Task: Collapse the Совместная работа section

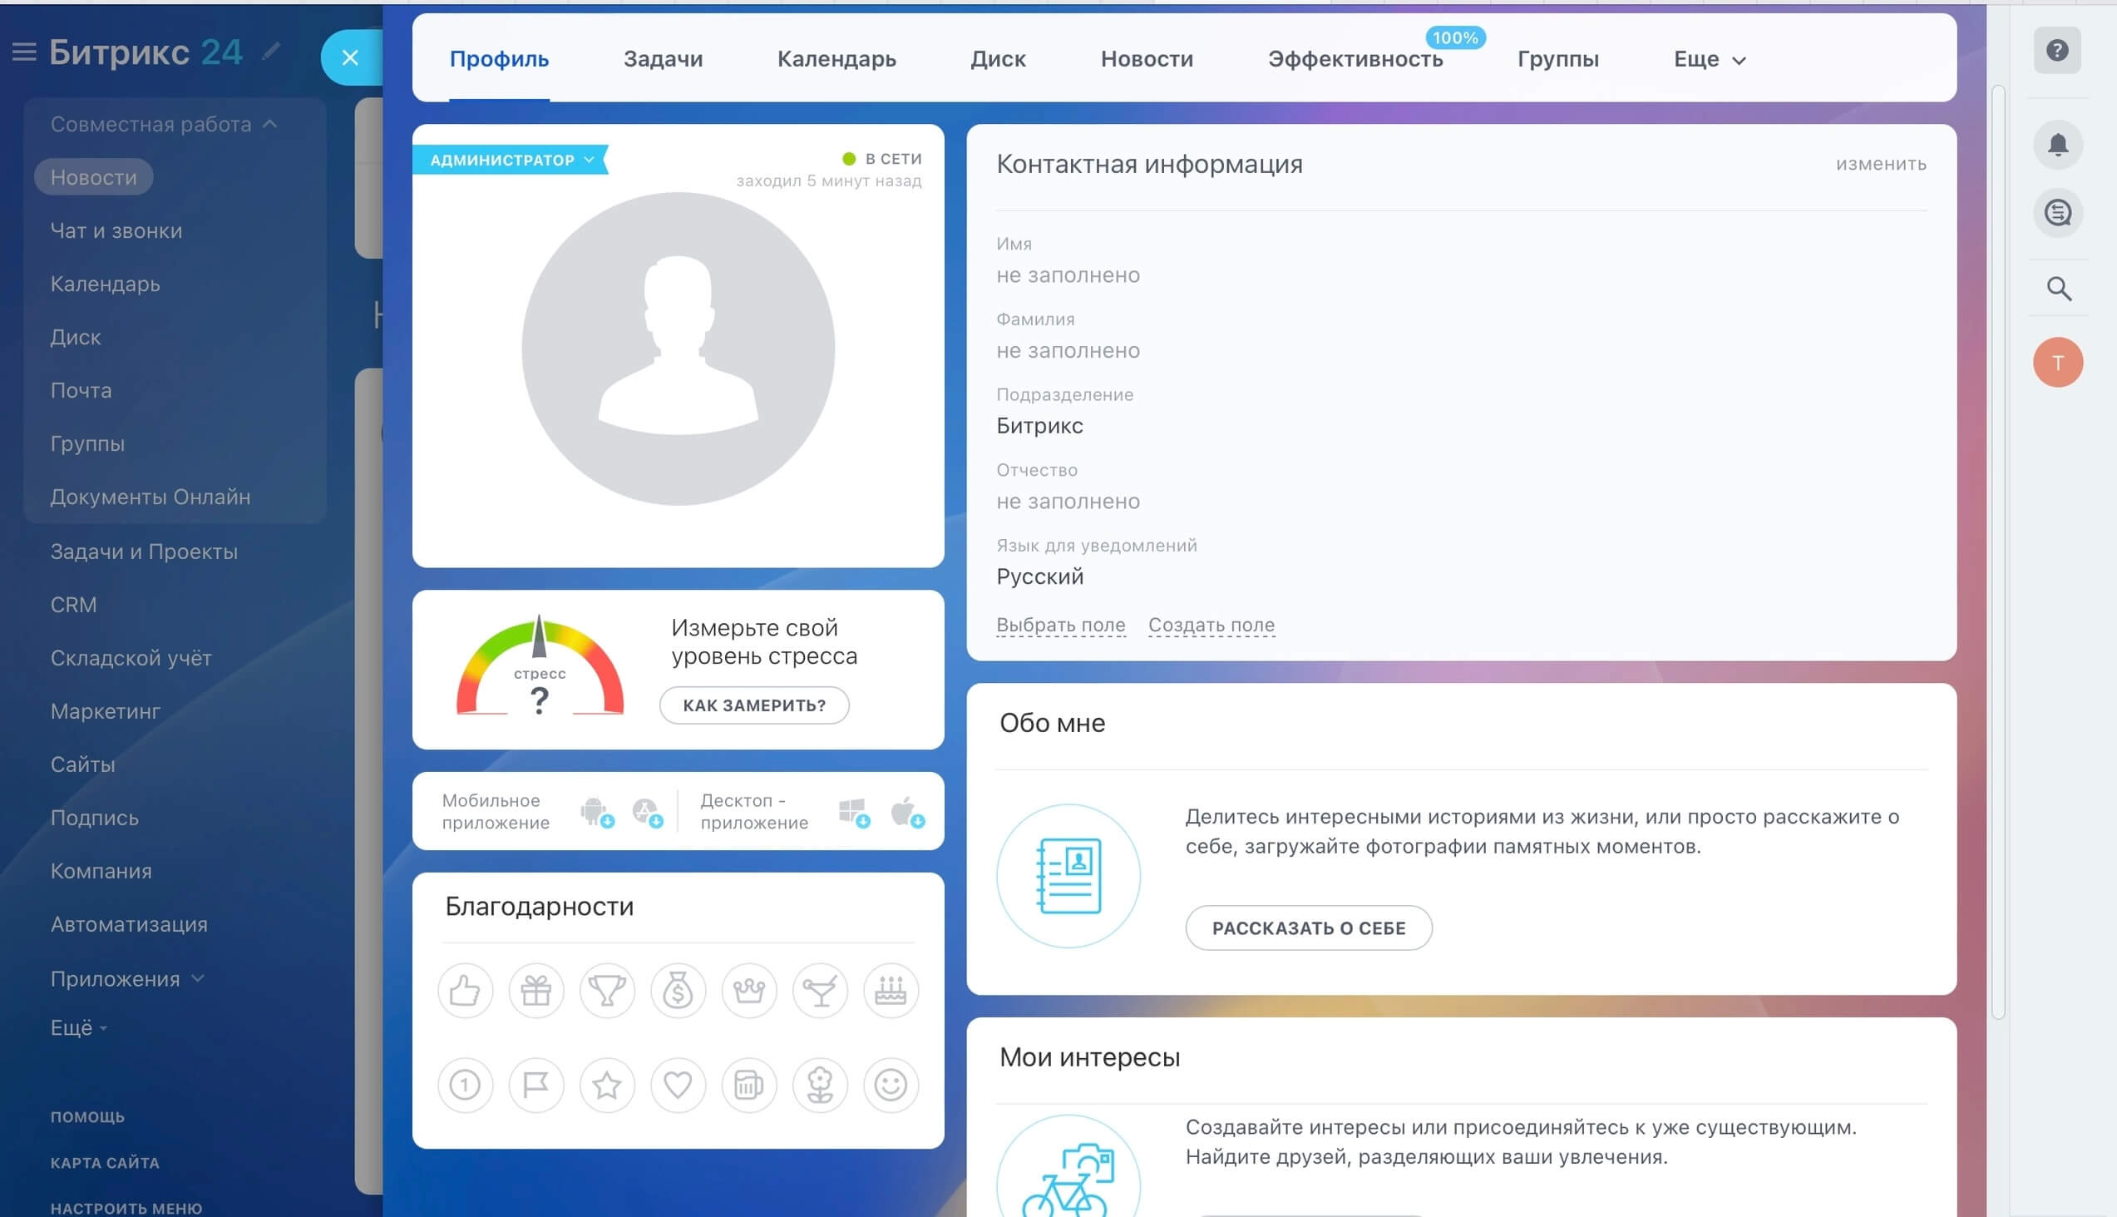Action: point(163,125)
